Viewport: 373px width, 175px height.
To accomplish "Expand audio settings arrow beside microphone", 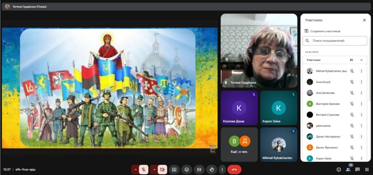I will 135,170.
